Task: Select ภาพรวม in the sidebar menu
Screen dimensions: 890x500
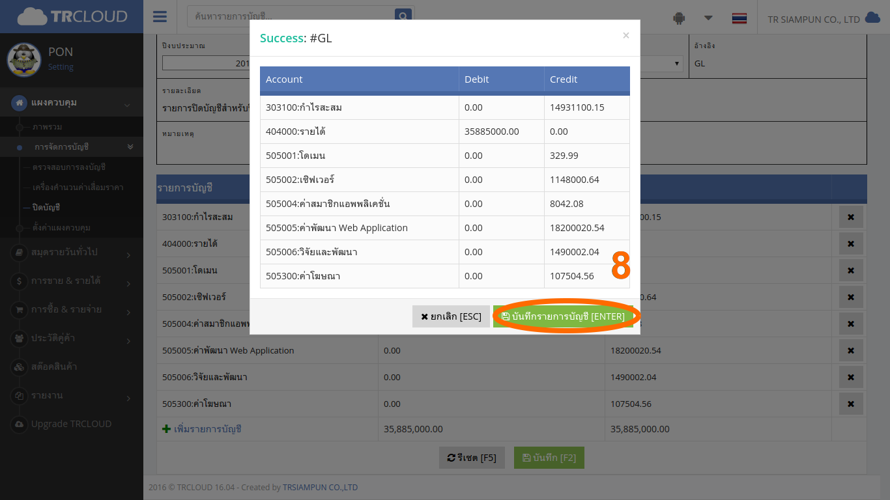Action: [x=47, y=127]
